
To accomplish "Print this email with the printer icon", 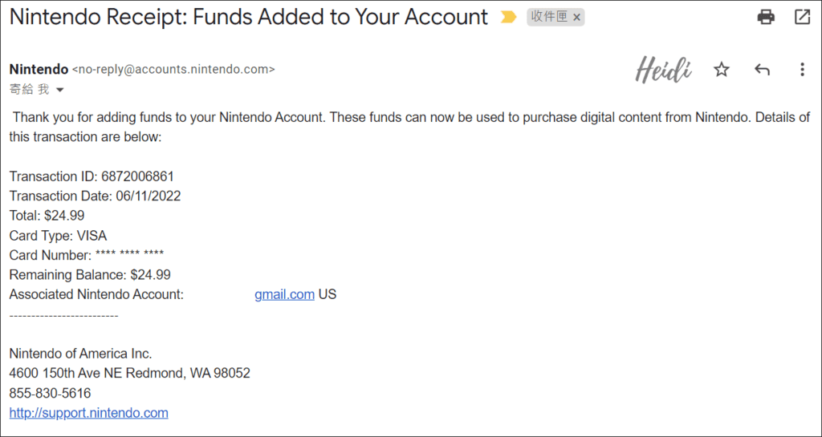I will coord(766,18).
